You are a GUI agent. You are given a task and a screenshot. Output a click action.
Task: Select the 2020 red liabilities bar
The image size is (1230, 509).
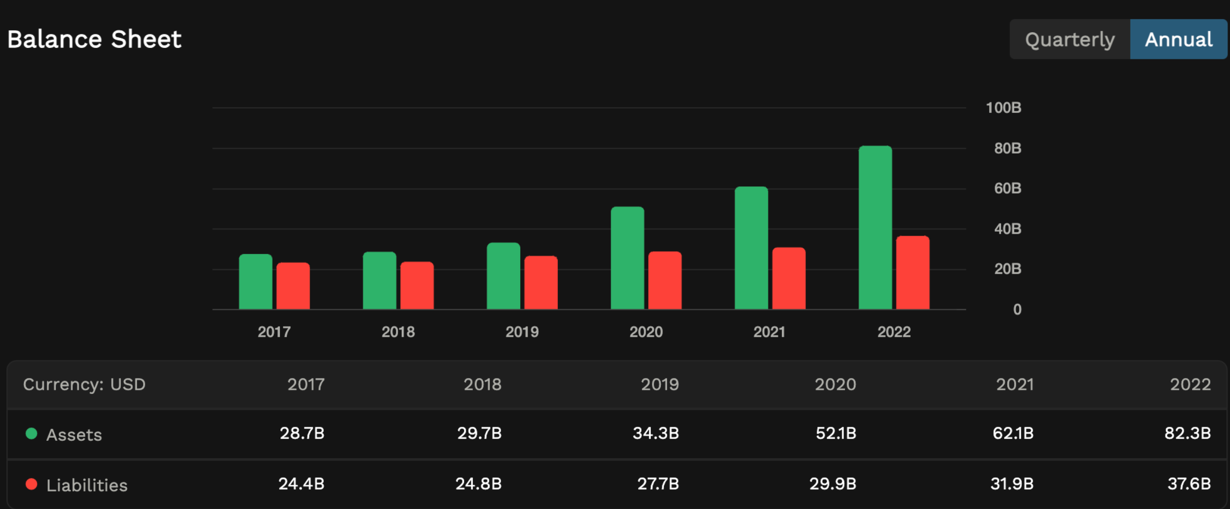pos(665,281)
